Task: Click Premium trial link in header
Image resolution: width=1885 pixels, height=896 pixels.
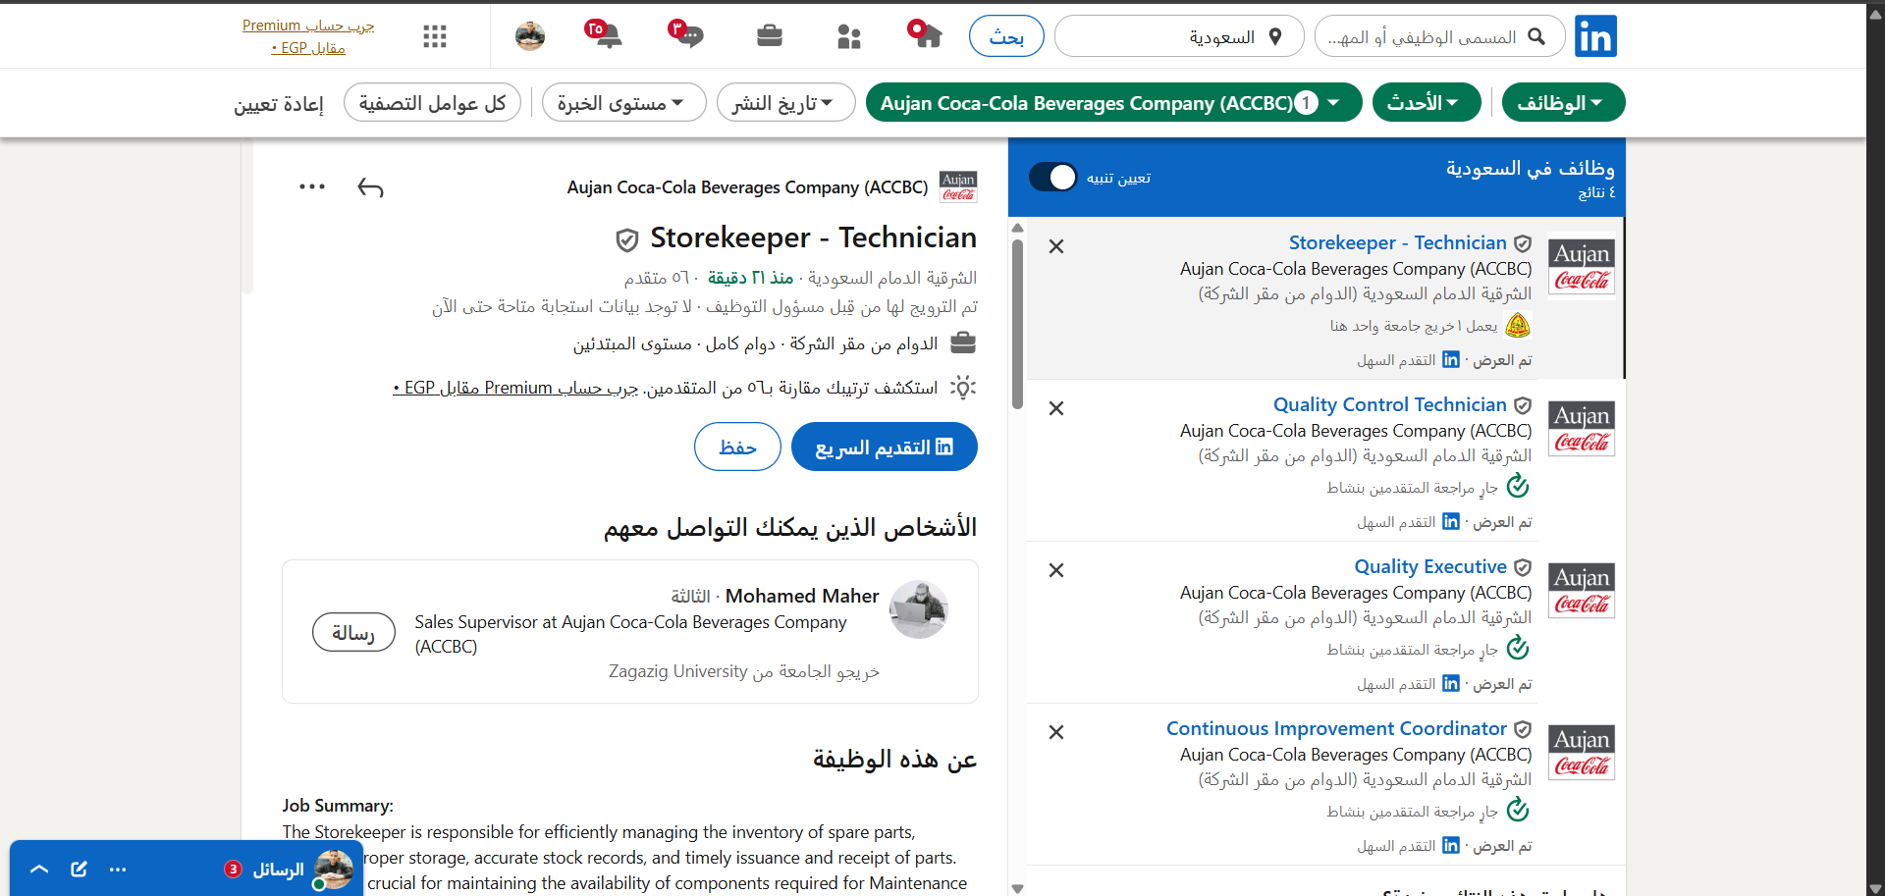Action: coord(308,36)
